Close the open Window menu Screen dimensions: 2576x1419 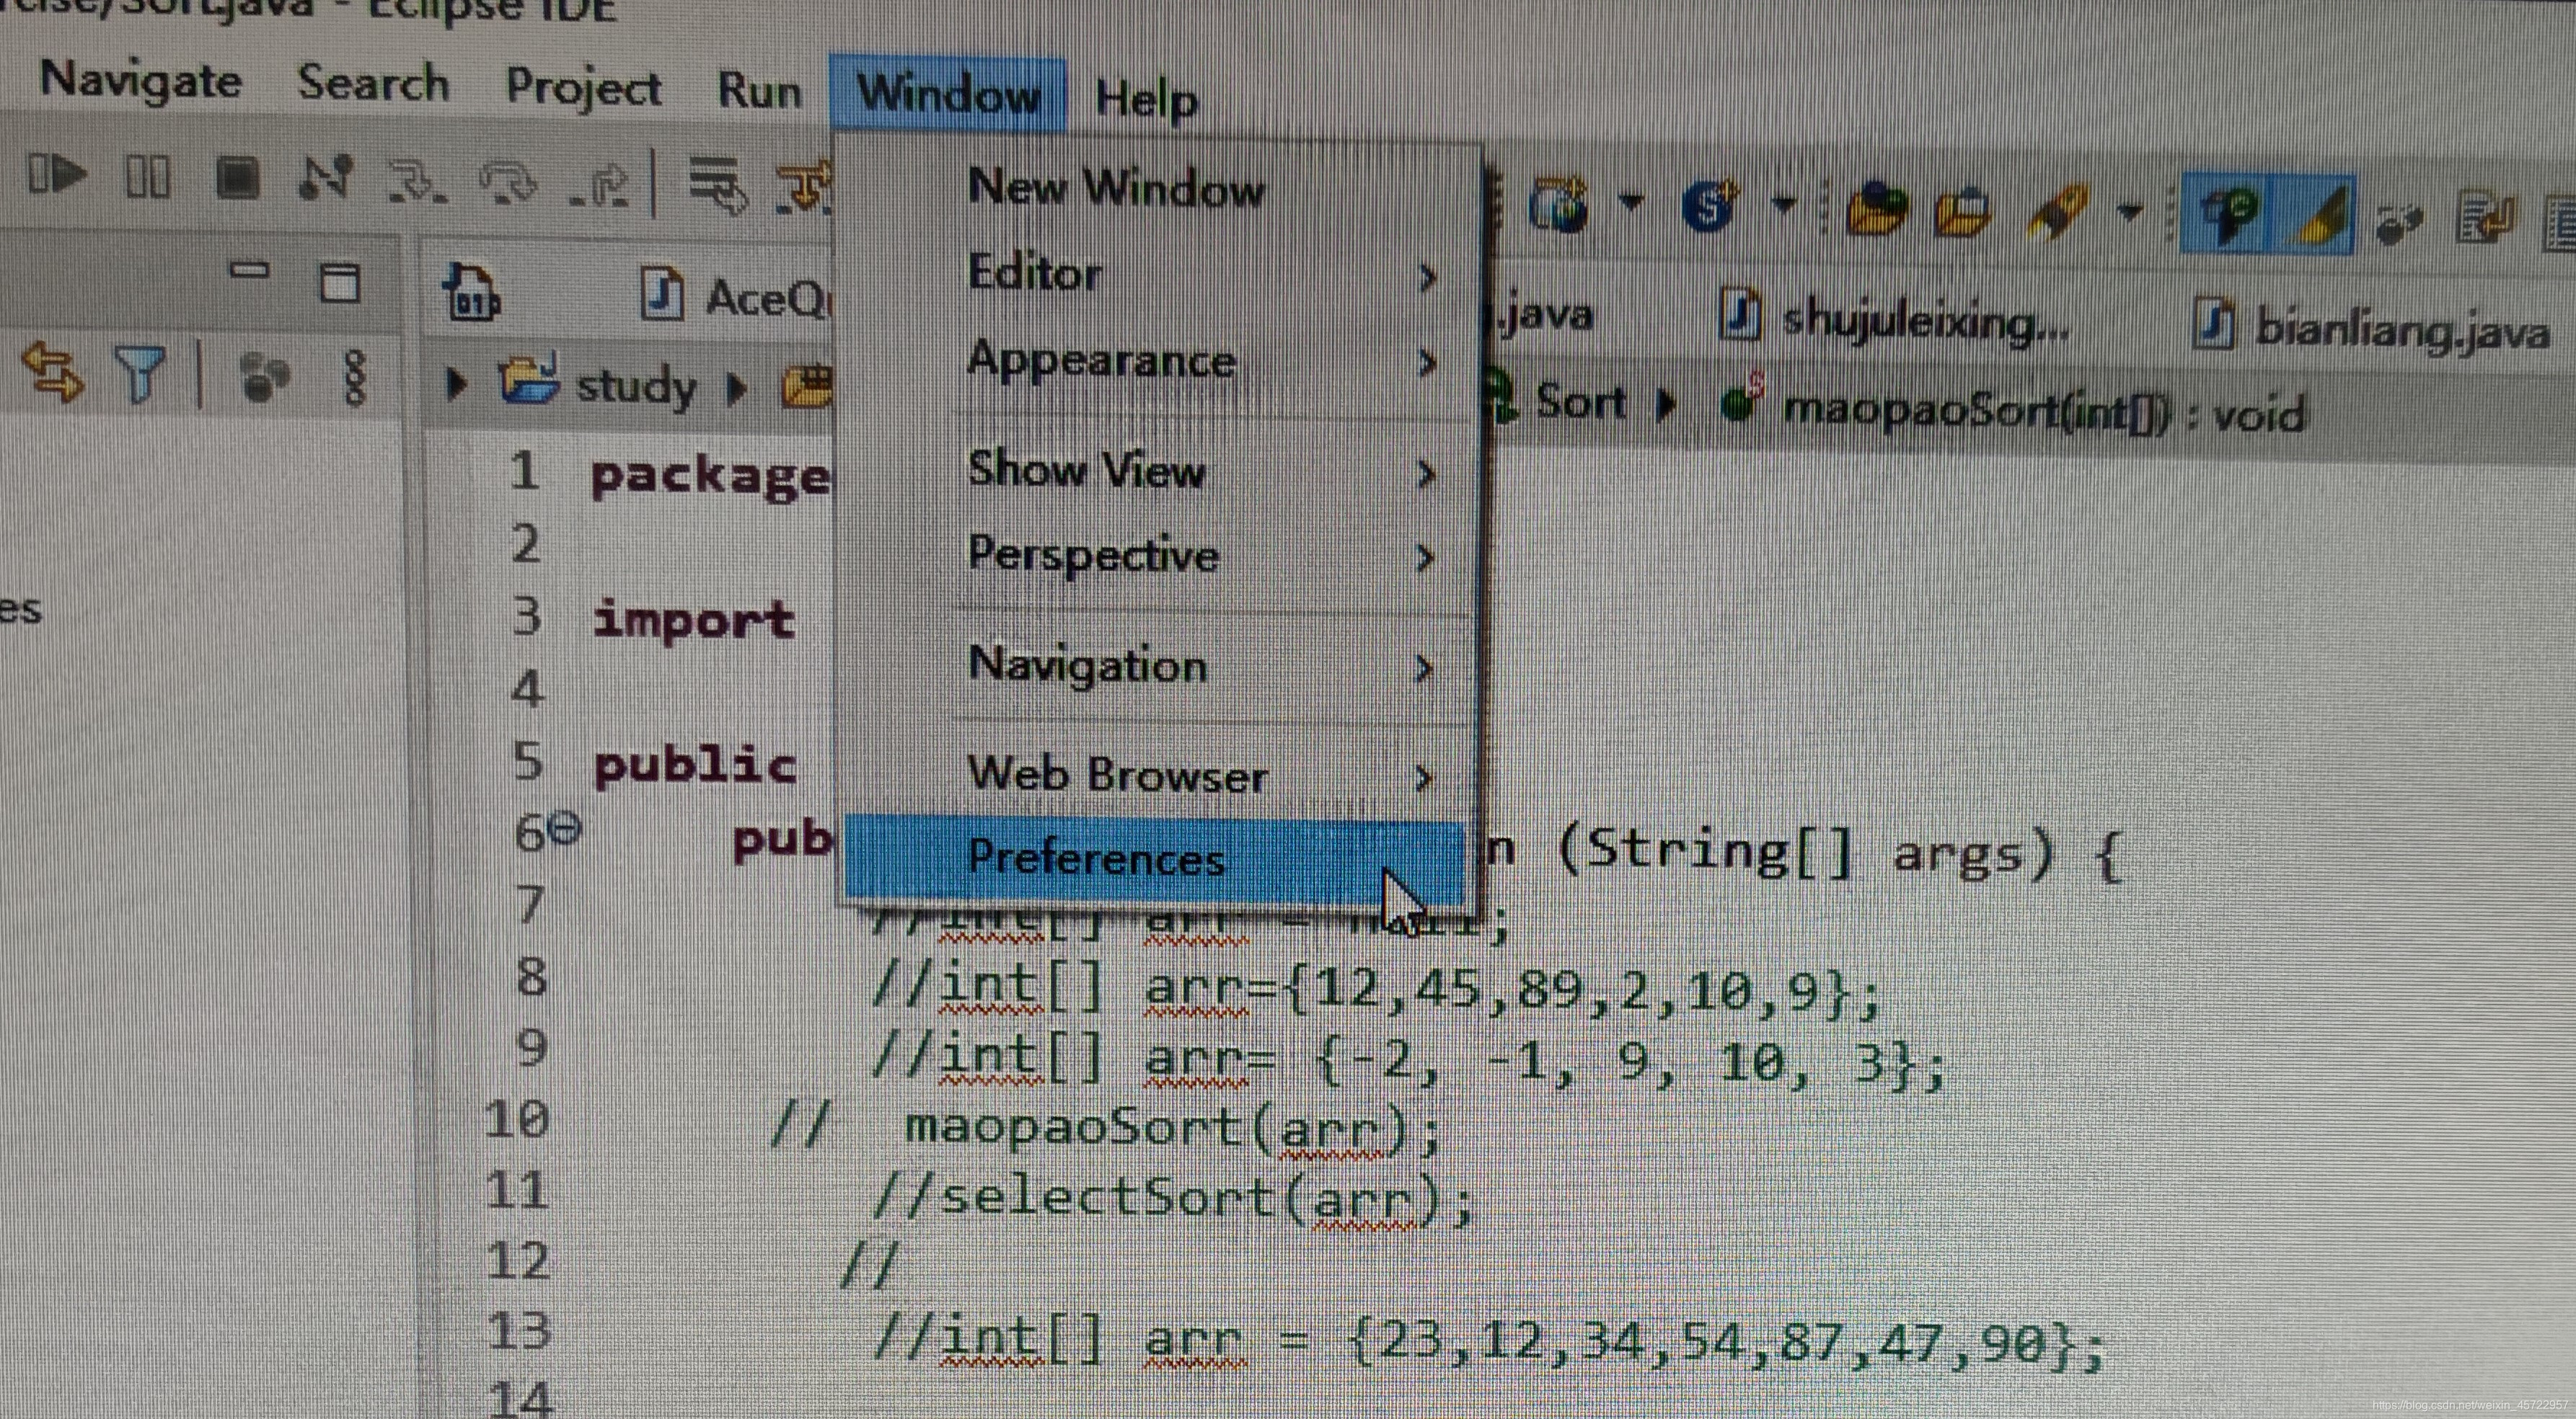point(948,94)
